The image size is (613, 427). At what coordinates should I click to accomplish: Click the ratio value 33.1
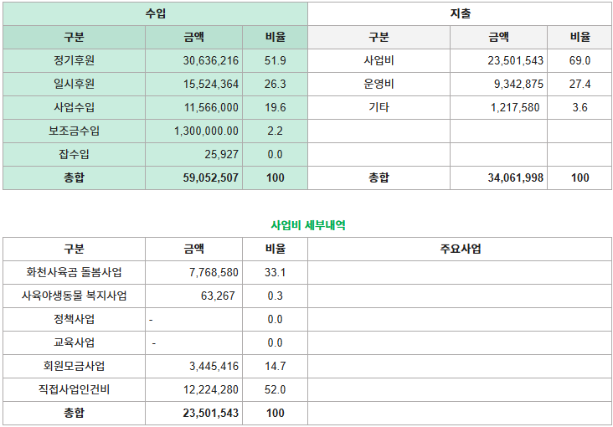[x=275, y=273]
